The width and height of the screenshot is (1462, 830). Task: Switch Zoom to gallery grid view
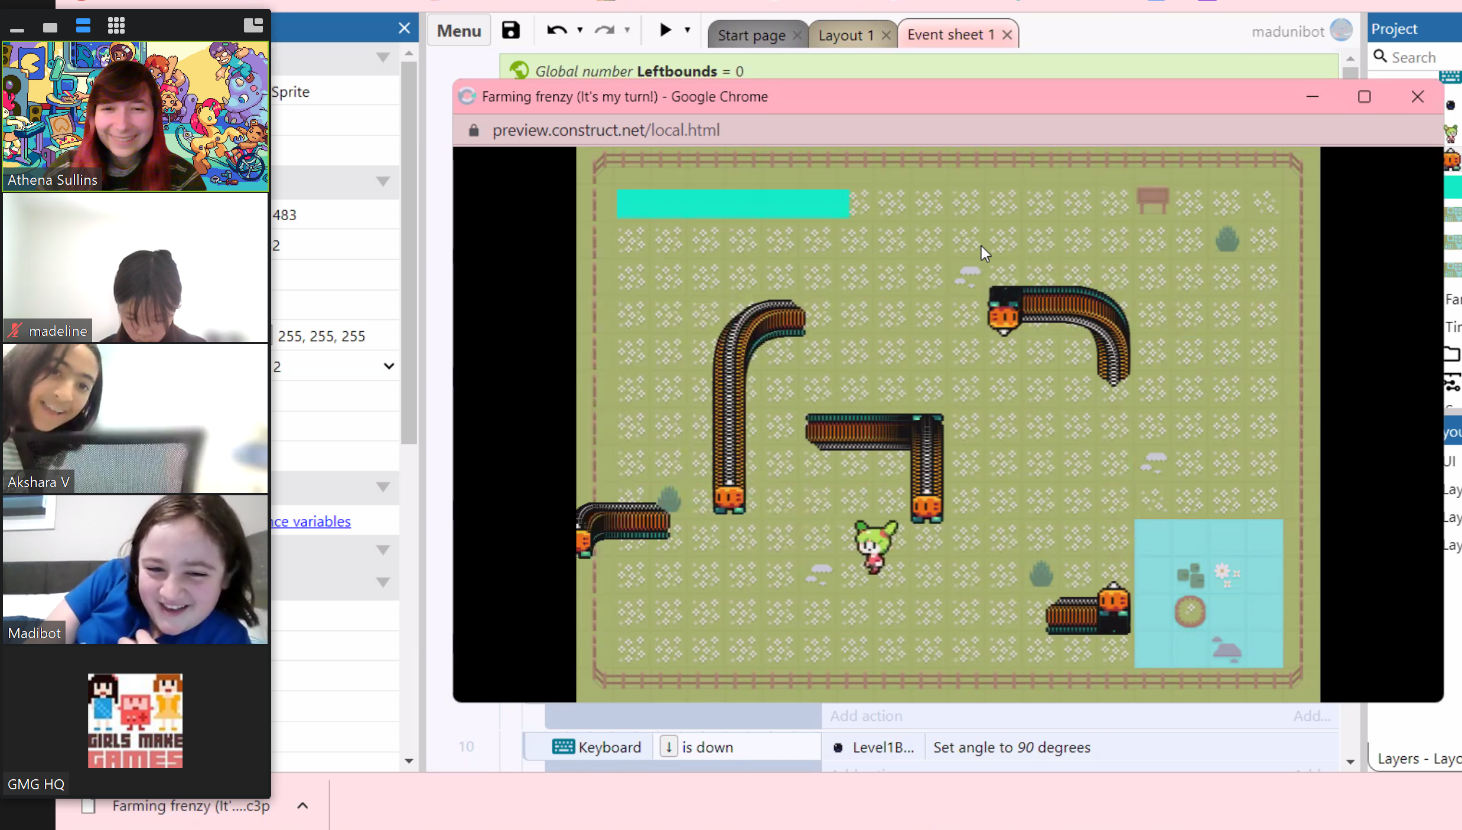(x=116, y=26)
